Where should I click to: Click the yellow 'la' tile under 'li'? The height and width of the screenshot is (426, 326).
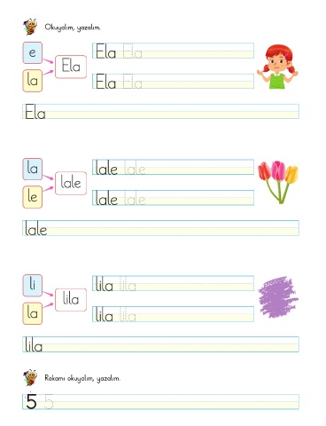coord(33,313)
